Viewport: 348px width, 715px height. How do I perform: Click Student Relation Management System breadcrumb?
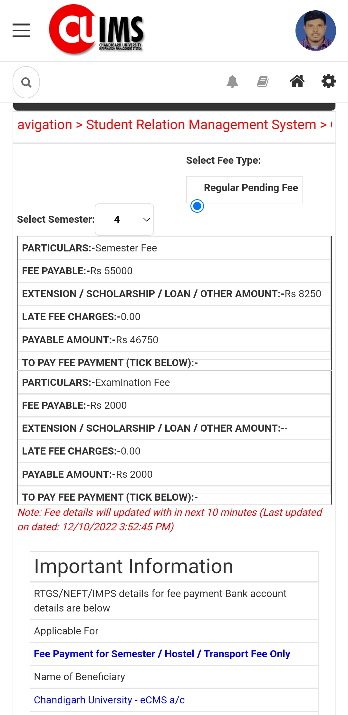pyautogui.click(x=201, y=125)
